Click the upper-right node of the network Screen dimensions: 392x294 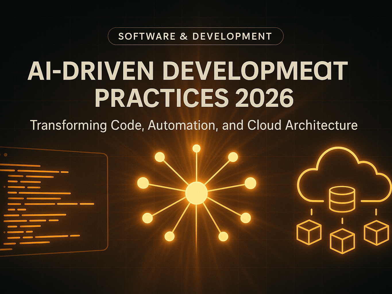click(x=233, y=157)
